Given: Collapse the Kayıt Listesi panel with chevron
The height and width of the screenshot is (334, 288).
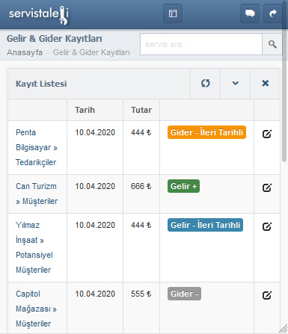Looking at the screenshot, I should coord(236,84).
